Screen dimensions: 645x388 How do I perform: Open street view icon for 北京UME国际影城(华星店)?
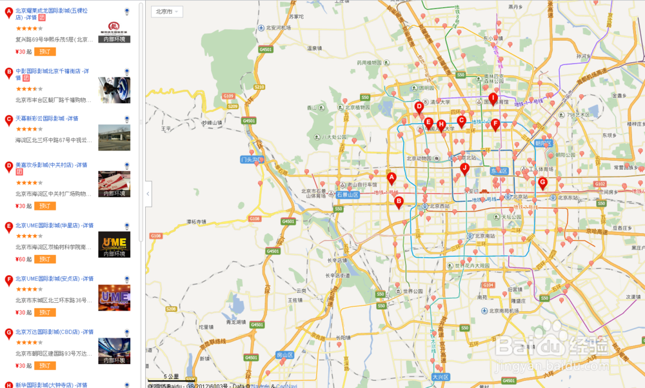(126, 226)
